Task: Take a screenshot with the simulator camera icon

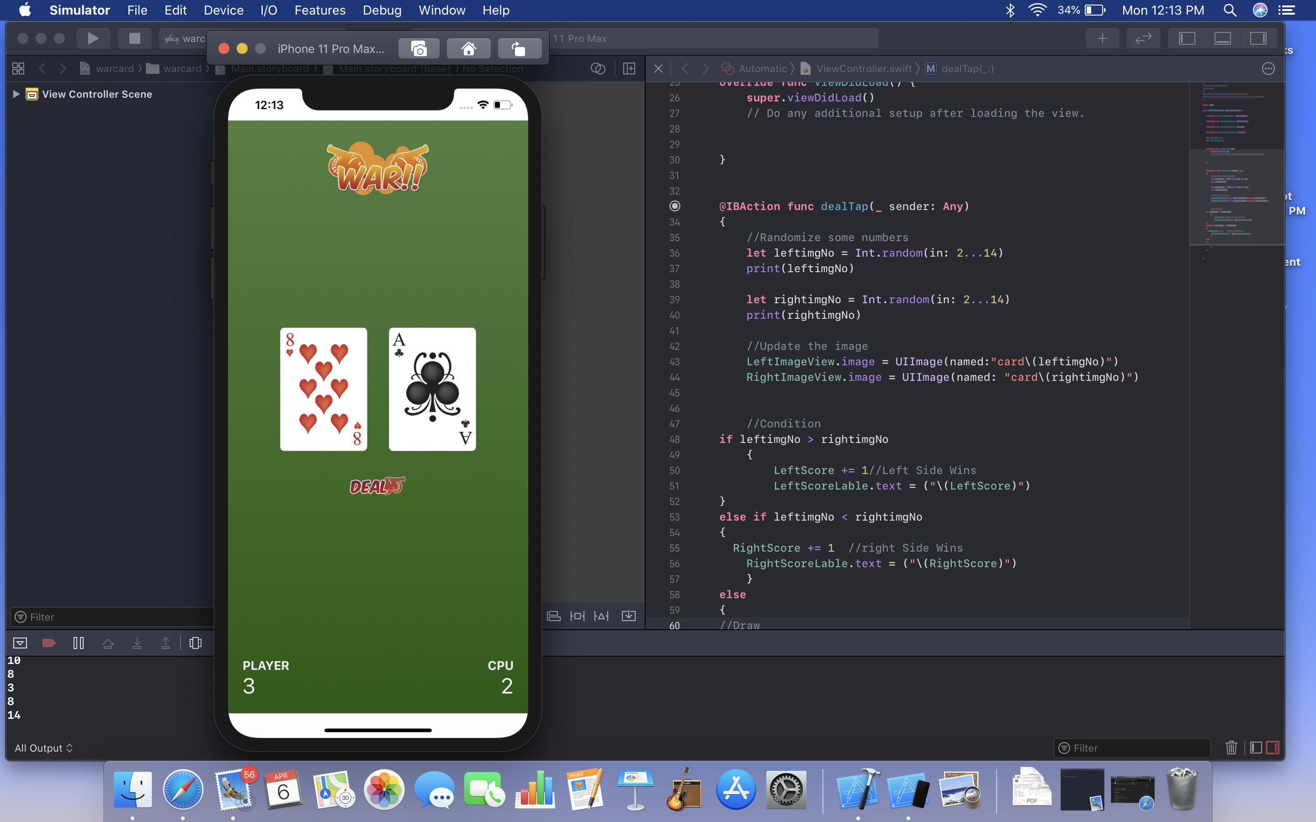Action: [x=418, y=49]
